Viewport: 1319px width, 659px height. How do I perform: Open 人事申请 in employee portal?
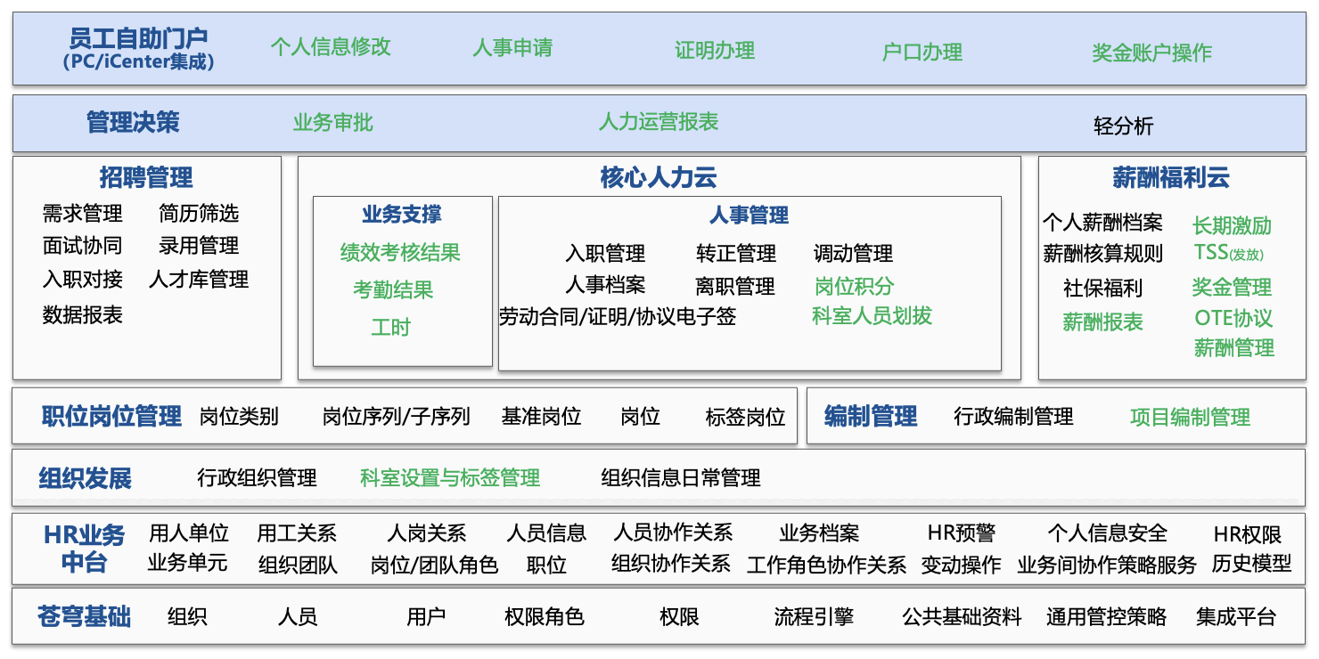click(512, 48)
